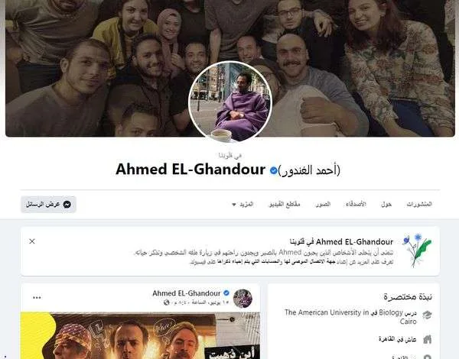Click the globe public privacy icon on post

[167, 302]
